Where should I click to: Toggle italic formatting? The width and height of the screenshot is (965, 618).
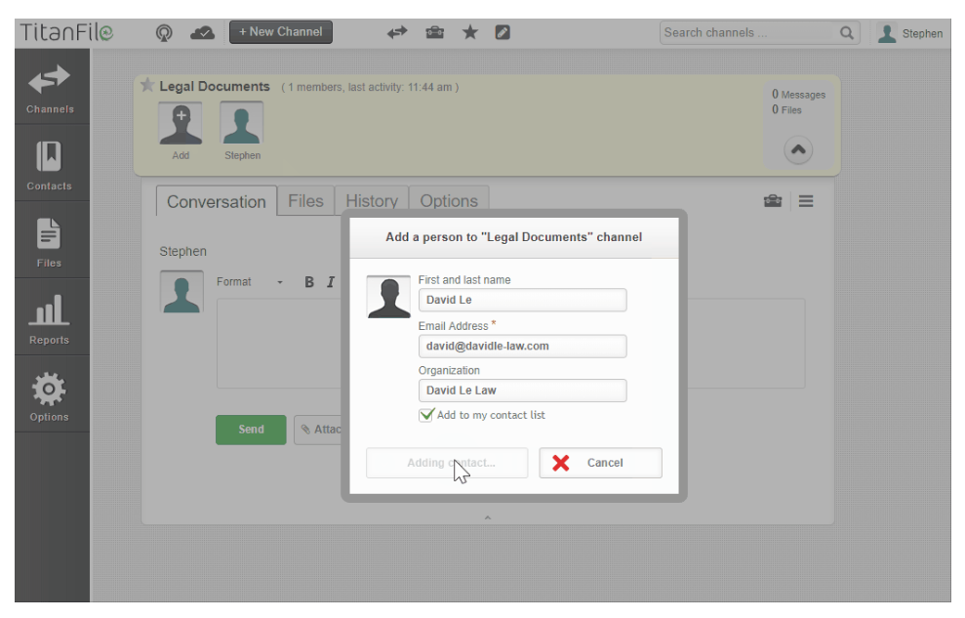[331, 282]
